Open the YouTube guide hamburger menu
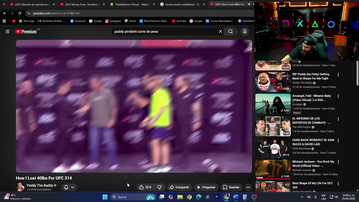 click(x=8, y=31)
